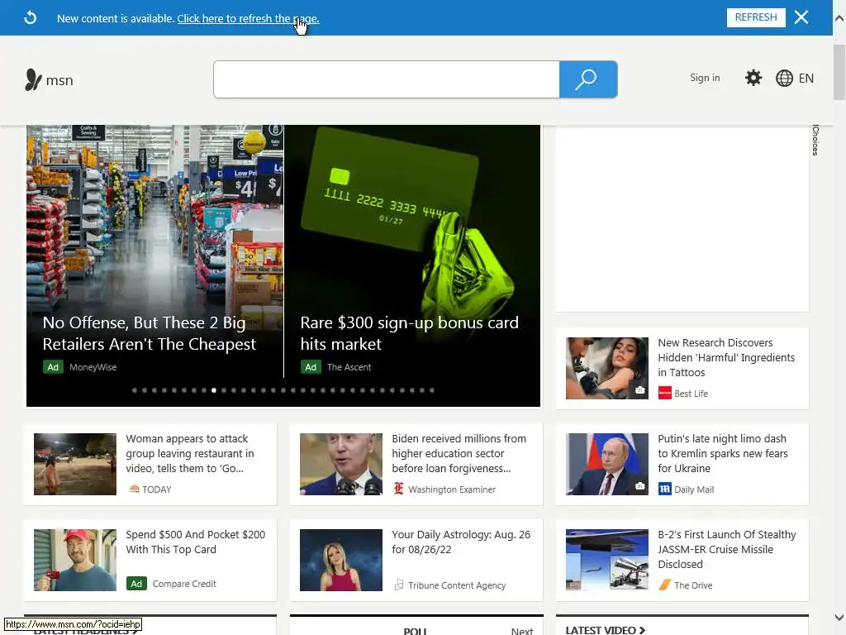846x635 pixels.
Task: Open 'Hidden Harmful Ingredients in Tattoos' article
Action: pos(725,357)
